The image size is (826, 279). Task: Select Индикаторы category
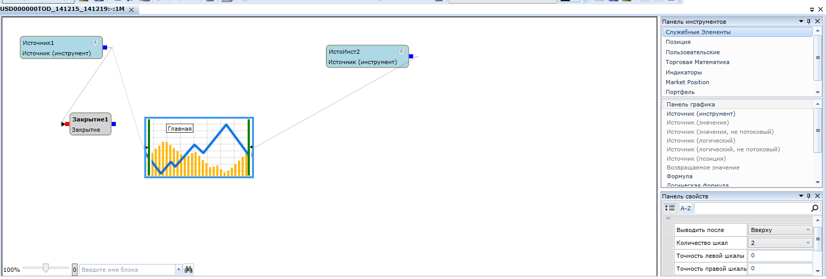[x=738, y=72]
